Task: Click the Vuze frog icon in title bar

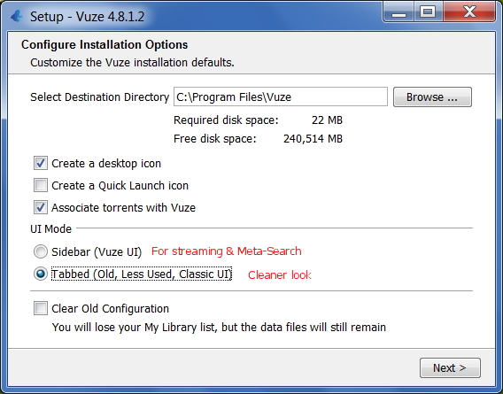Action: [x=17, y=16]
